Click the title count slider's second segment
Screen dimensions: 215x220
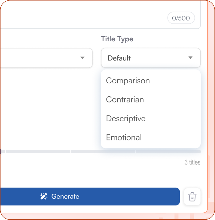pos(38,151)
